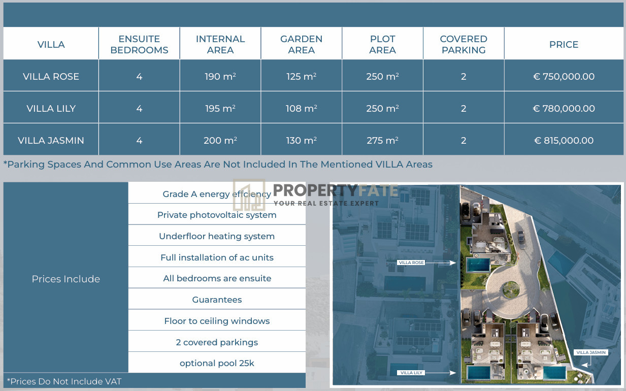Select the VILLA ROSE row name cell
The height and width of the screenshot is (391, 626).
51,76
